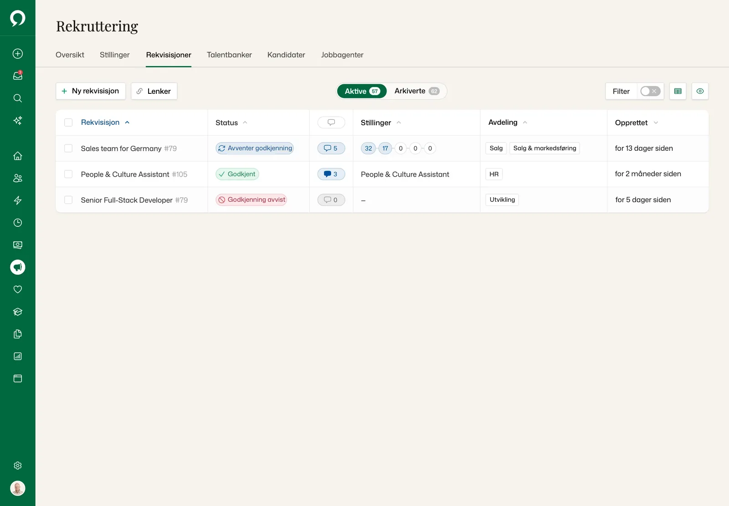Switch to table layout view icon
The height and width of the screenshot is (506, 729).
coord(678,91)
